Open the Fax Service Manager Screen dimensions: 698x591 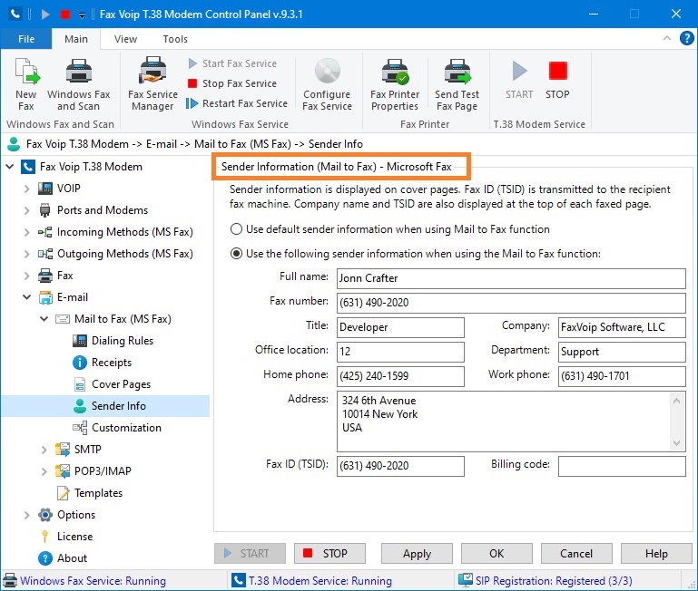[152, 84]
